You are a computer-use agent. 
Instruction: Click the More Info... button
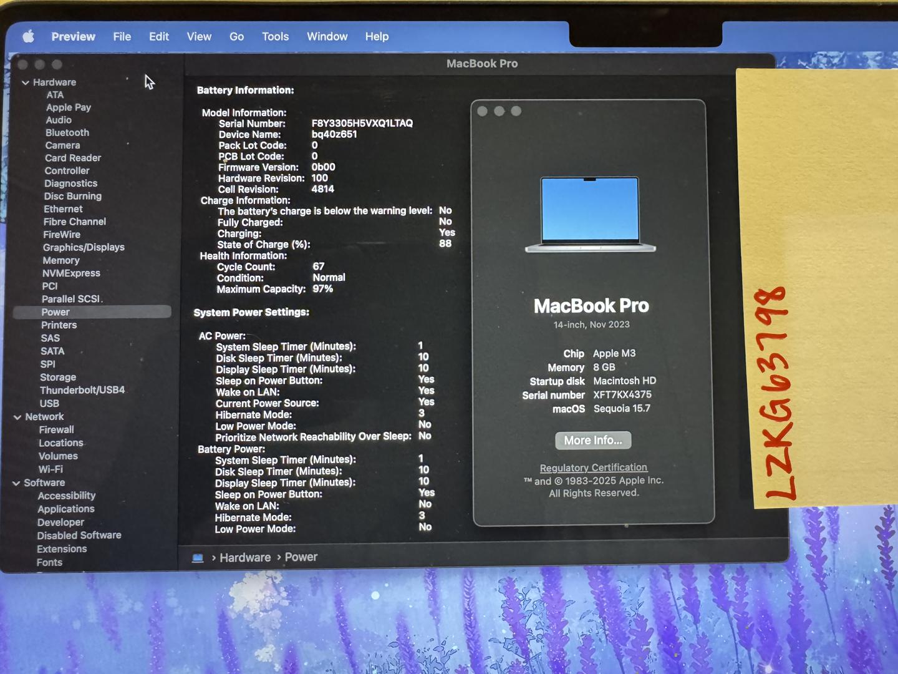pyautogui.click(x=592, y=441)
